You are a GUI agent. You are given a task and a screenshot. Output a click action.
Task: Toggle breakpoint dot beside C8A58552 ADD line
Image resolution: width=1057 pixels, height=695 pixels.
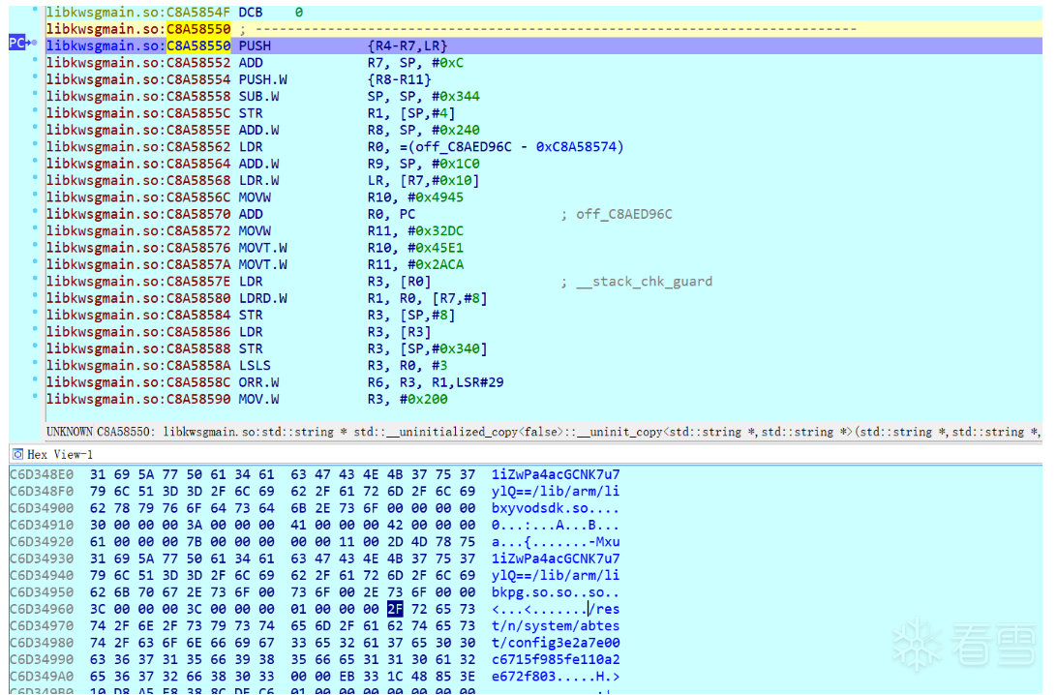point(35,60)
